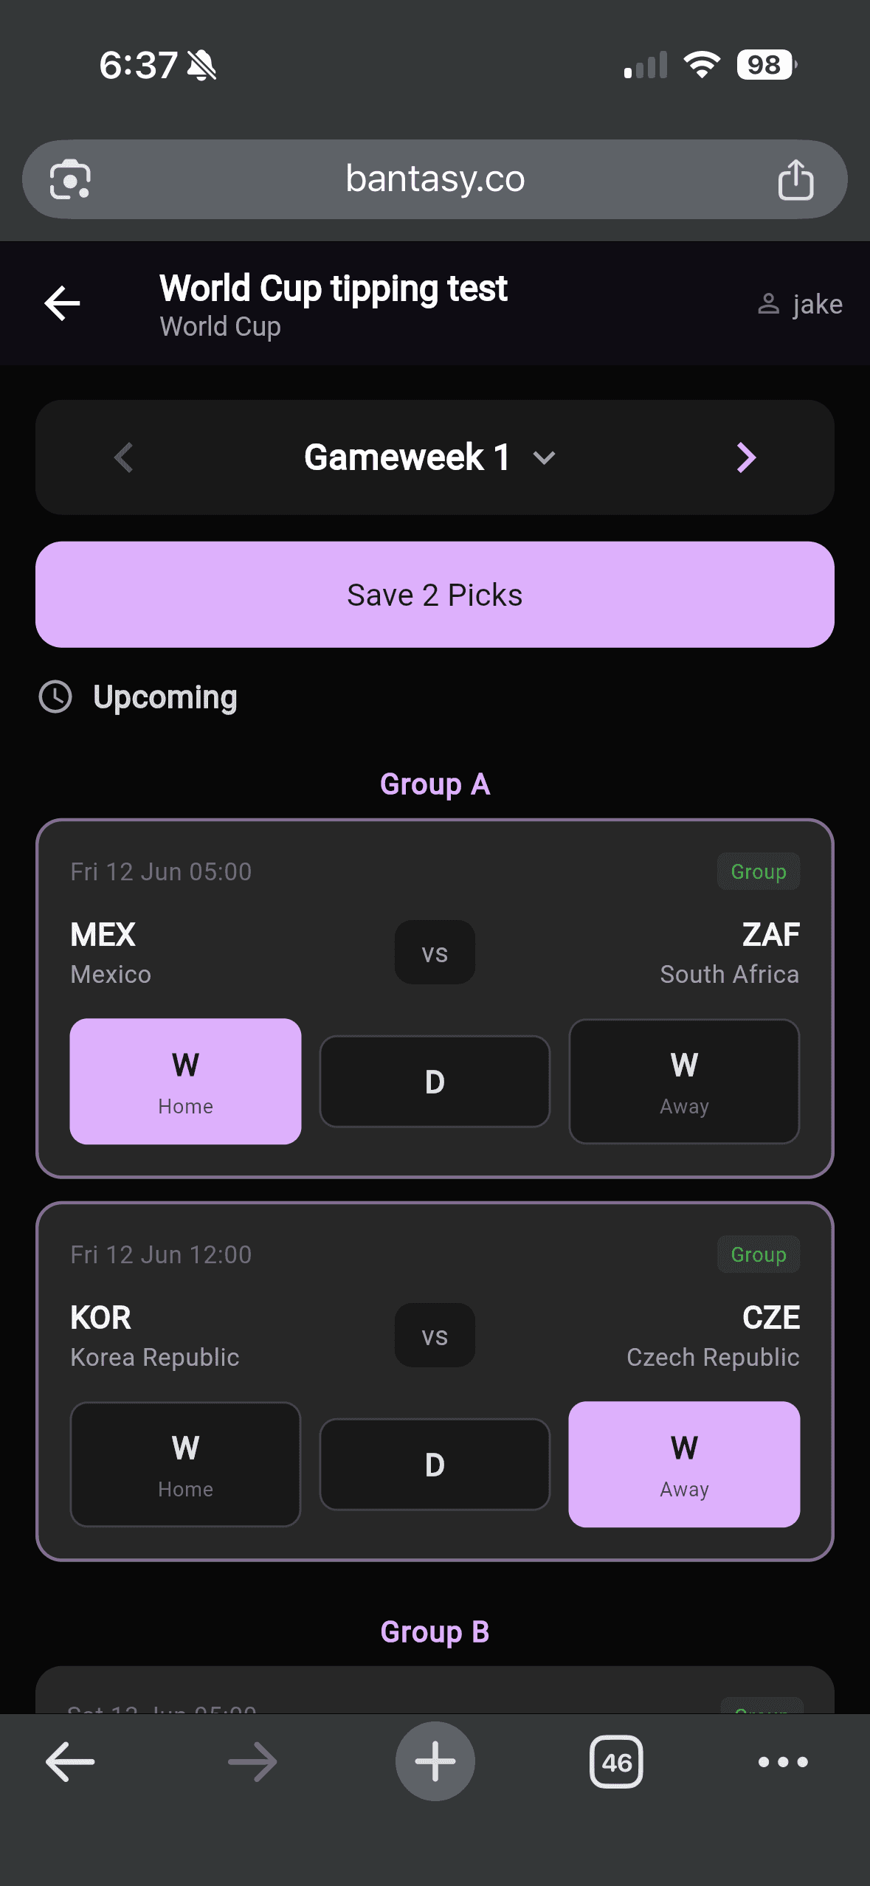870x1886 pixels.
Task: Open the browser overflow menu icon
Action: tap(783, 1761)
